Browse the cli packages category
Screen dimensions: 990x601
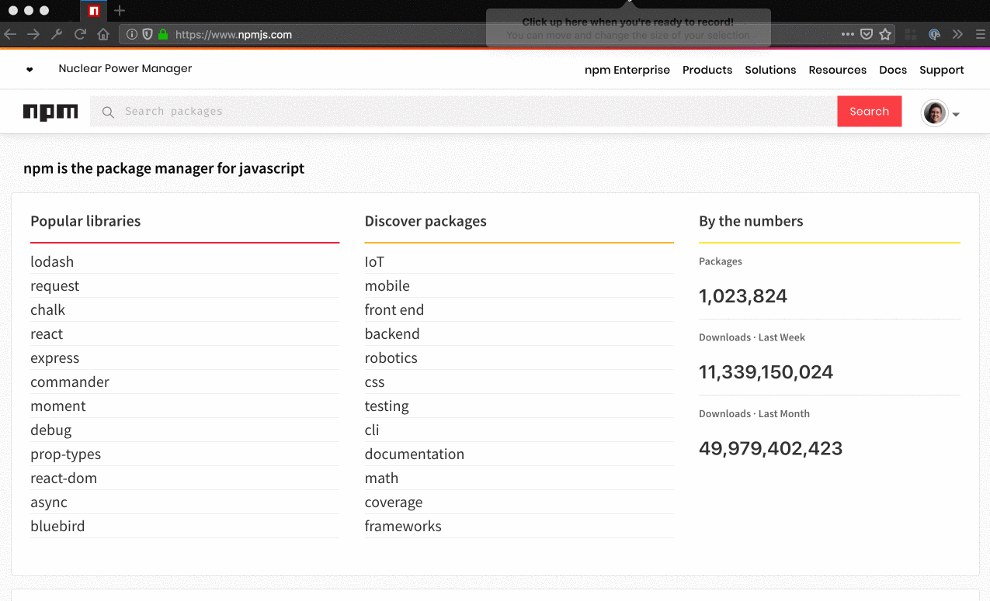(372, 430)
